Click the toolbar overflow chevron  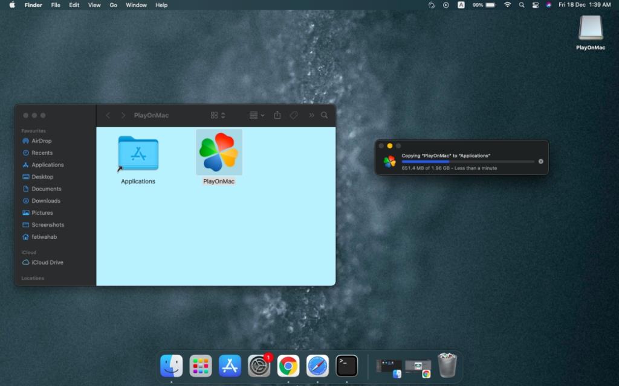[311, 115]
